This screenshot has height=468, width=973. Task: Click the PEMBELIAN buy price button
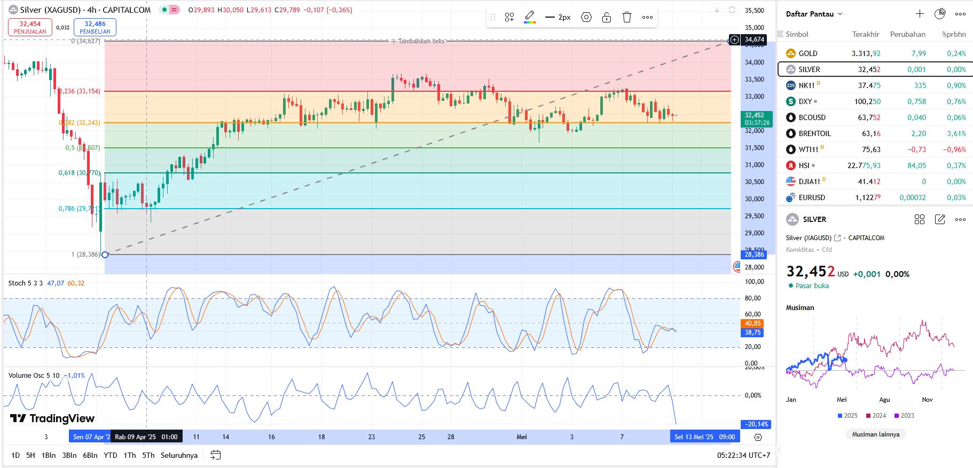click(95, 27)
